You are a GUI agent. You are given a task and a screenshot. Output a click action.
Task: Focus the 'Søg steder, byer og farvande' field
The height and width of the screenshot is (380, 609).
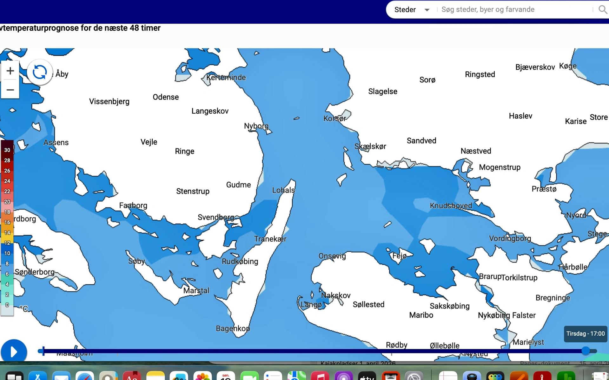click(514, 9)
